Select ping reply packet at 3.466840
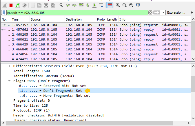This screenshot has height=126, width=195. pyautogui.click(x=96, y=49)
